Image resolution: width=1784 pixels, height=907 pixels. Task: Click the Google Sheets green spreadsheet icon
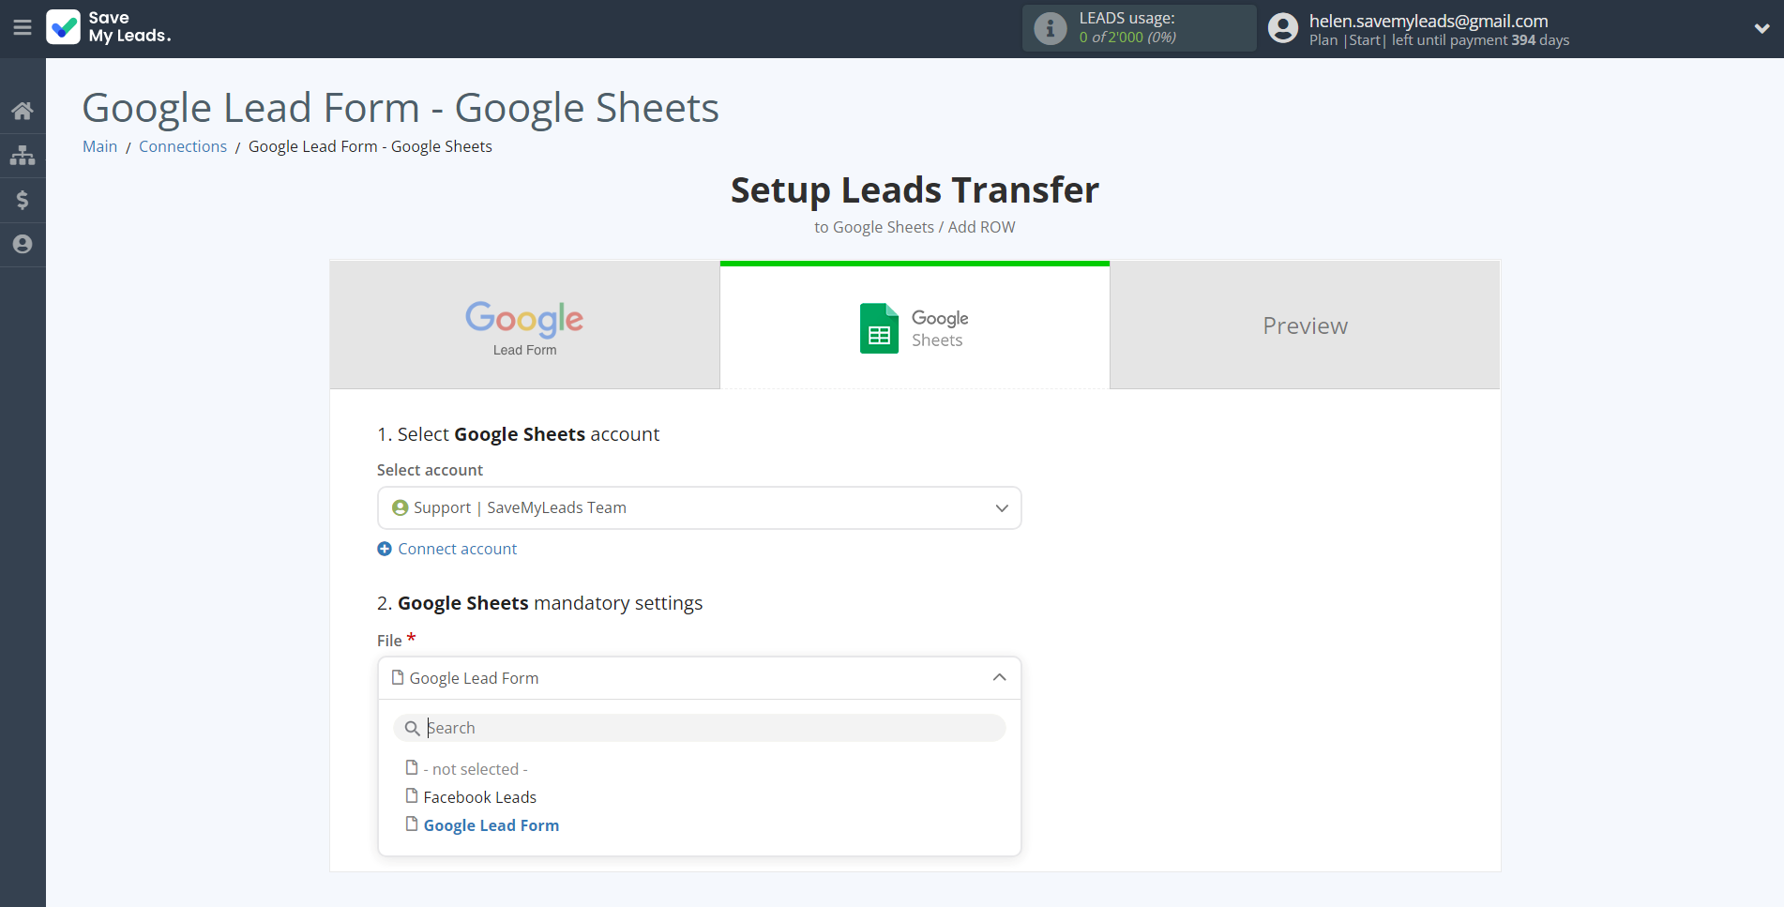coord(879,328)
